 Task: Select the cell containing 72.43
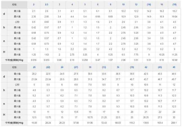(x=104, y=123)
